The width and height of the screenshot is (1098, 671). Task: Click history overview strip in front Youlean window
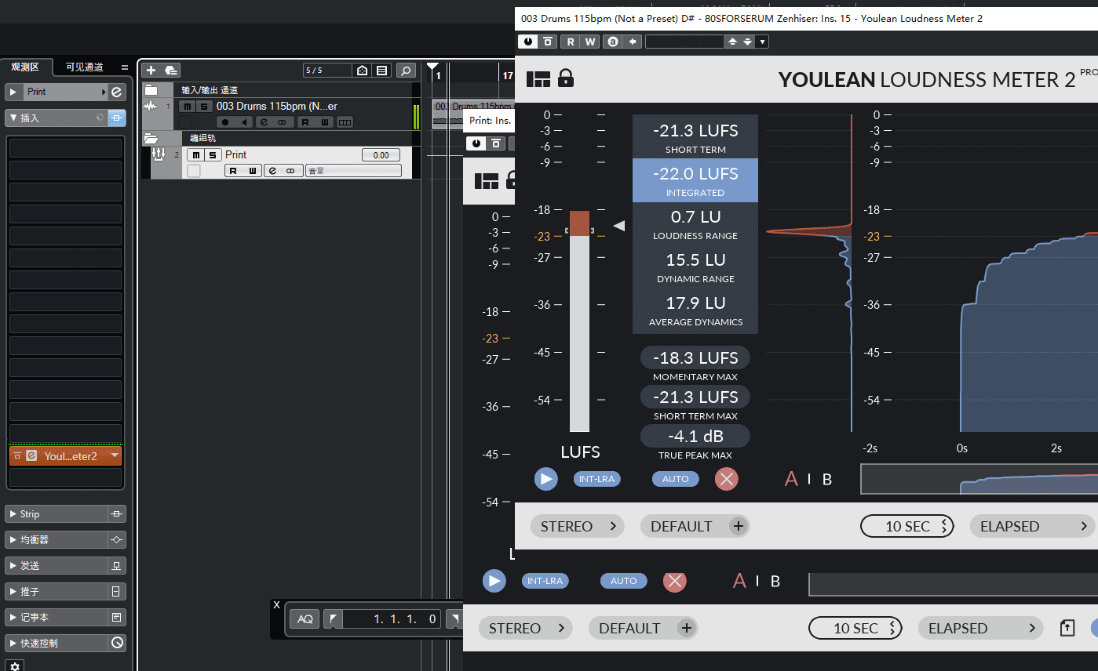(979, 479)
